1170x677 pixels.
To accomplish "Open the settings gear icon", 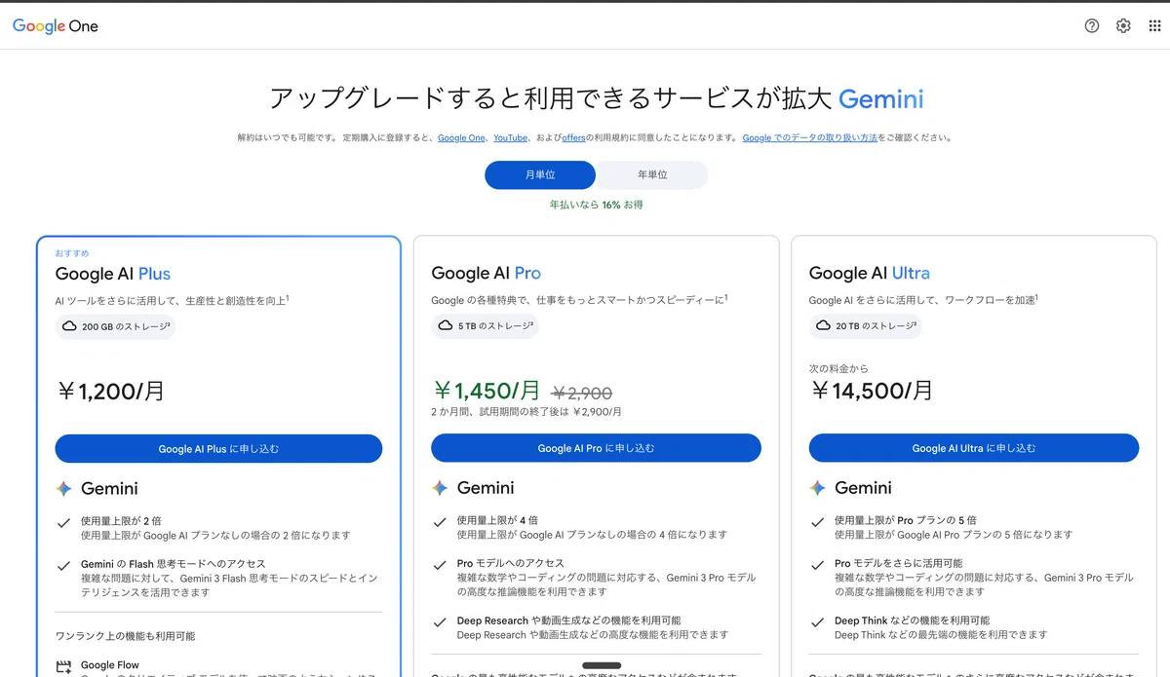I will click(1123, 26).
